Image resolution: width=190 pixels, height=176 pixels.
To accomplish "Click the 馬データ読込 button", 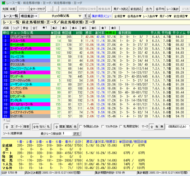I will 121,9.
